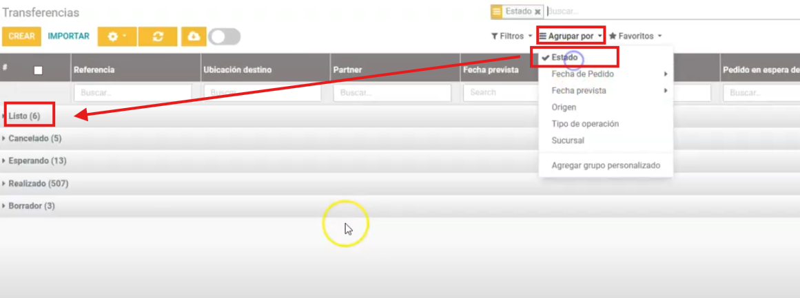
Task: Expand Fecha de Pedido submenu arrow
Action: tap(665, 74)
